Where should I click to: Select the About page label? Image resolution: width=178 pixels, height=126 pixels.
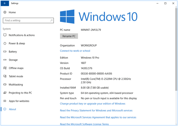(12, 109)
